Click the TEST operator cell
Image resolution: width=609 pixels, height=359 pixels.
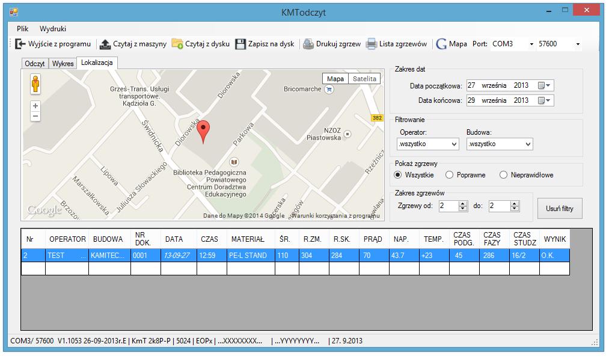[67, 256]
